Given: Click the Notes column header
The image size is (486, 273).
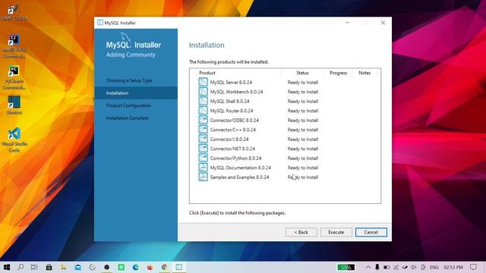Looking at the screenshot, I should [364, 73].
